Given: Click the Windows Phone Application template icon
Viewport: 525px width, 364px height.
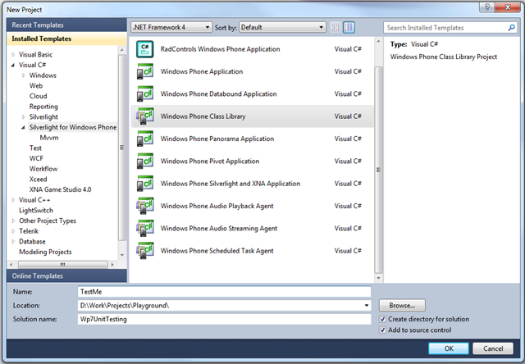Looking at the screenshot, I should pos(145,71).
